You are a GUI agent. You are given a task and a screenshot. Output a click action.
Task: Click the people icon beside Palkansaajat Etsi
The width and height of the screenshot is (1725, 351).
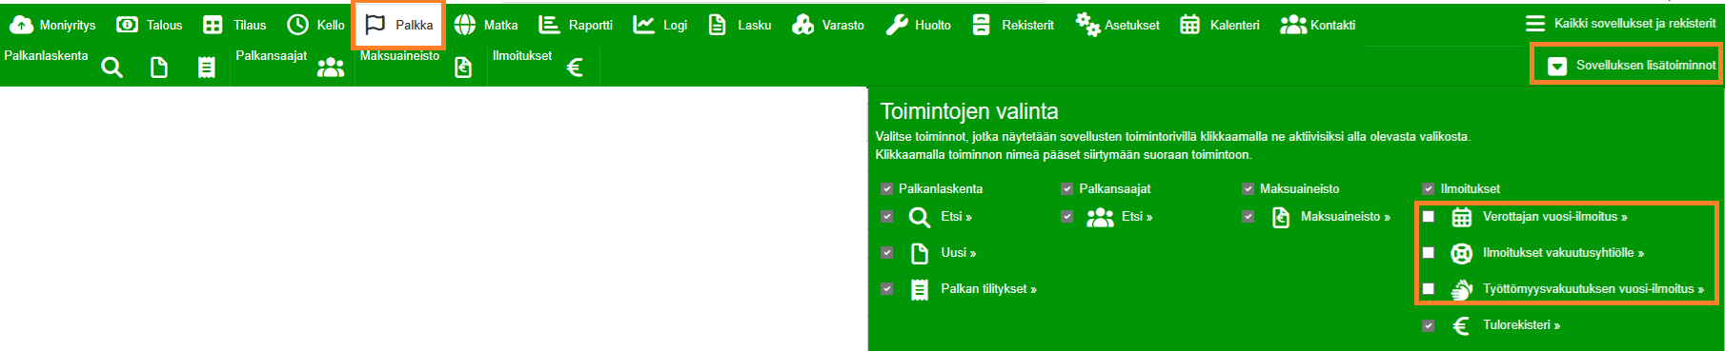click(1100, 218)
